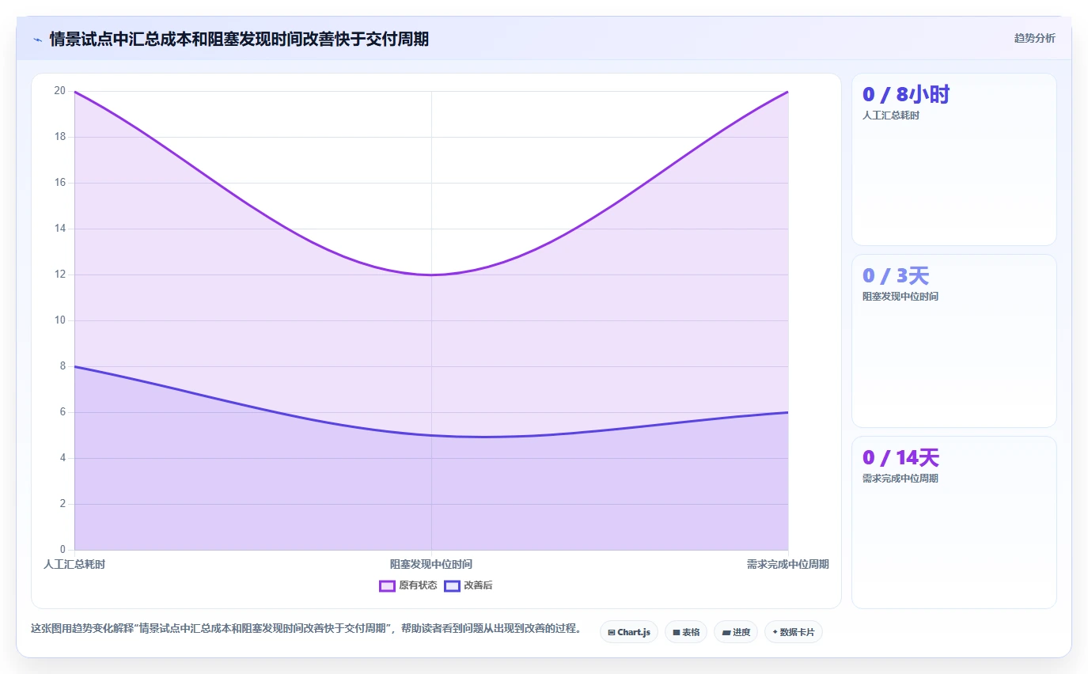Screen dimensions: 1088x674
Task: Click the chart title heading text
Action: pos(239,39)
